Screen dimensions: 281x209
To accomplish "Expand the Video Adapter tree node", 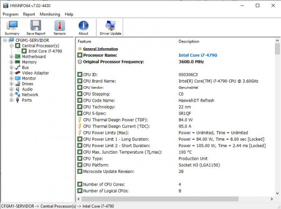I will (x=11, y=73).
